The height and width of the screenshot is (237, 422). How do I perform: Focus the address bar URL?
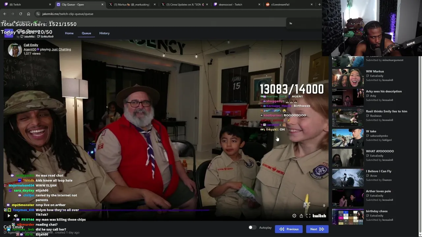tap(68, 14)
